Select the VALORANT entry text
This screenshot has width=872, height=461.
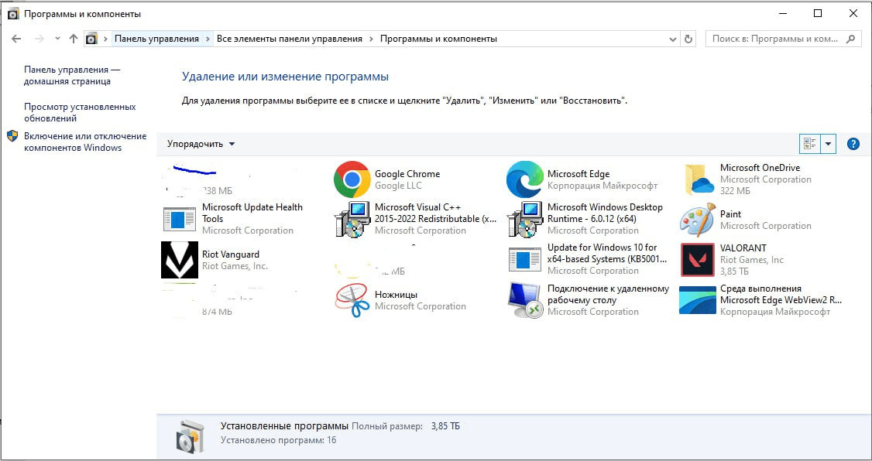(743, 248)
